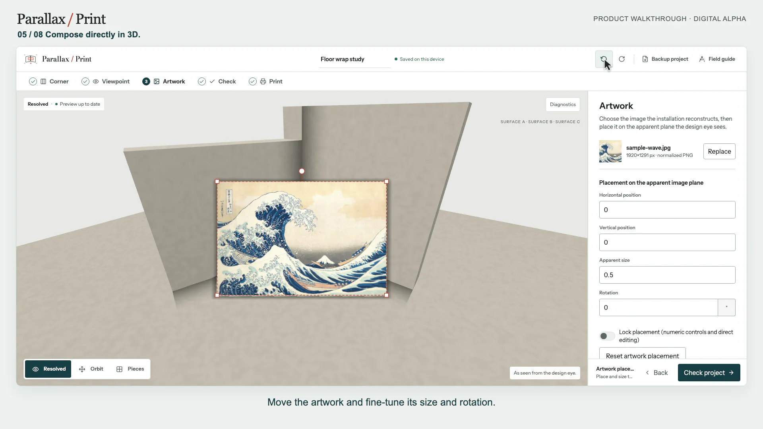
Task: Click the Preview up to date indicator
Action: pos(77,104)
